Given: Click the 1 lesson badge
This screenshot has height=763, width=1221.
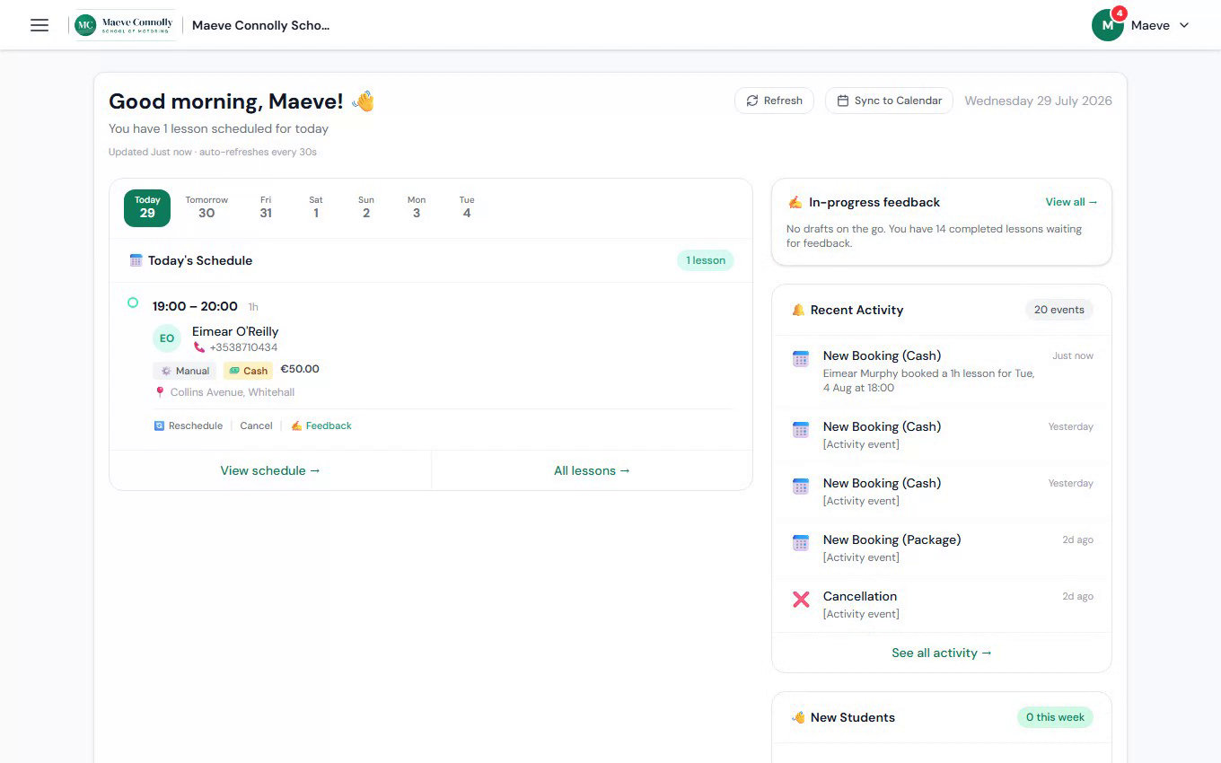Looking at the screenshot, I should 706,260.
